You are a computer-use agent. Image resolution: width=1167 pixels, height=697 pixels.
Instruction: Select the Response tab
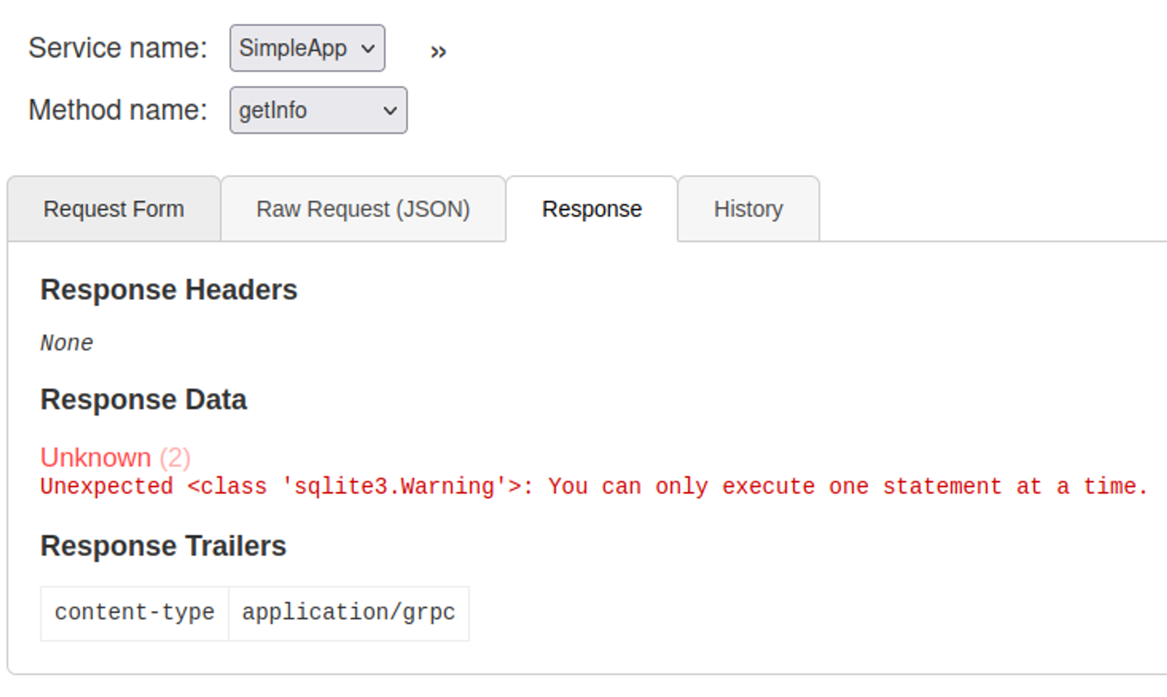592,209
